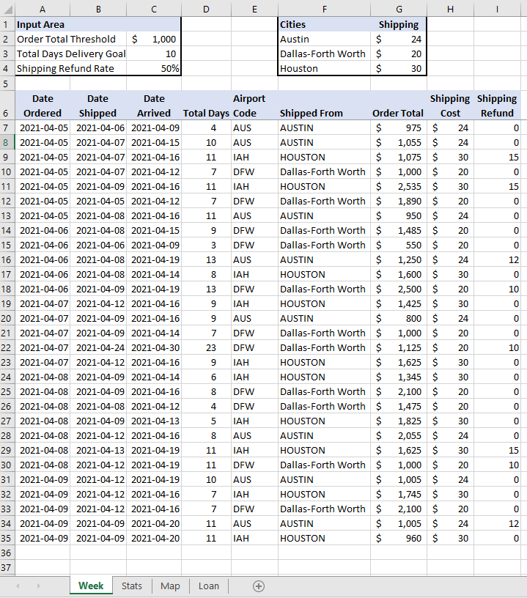Select column F header
Viewport: 527px width, 598px height.
point(324,9)
